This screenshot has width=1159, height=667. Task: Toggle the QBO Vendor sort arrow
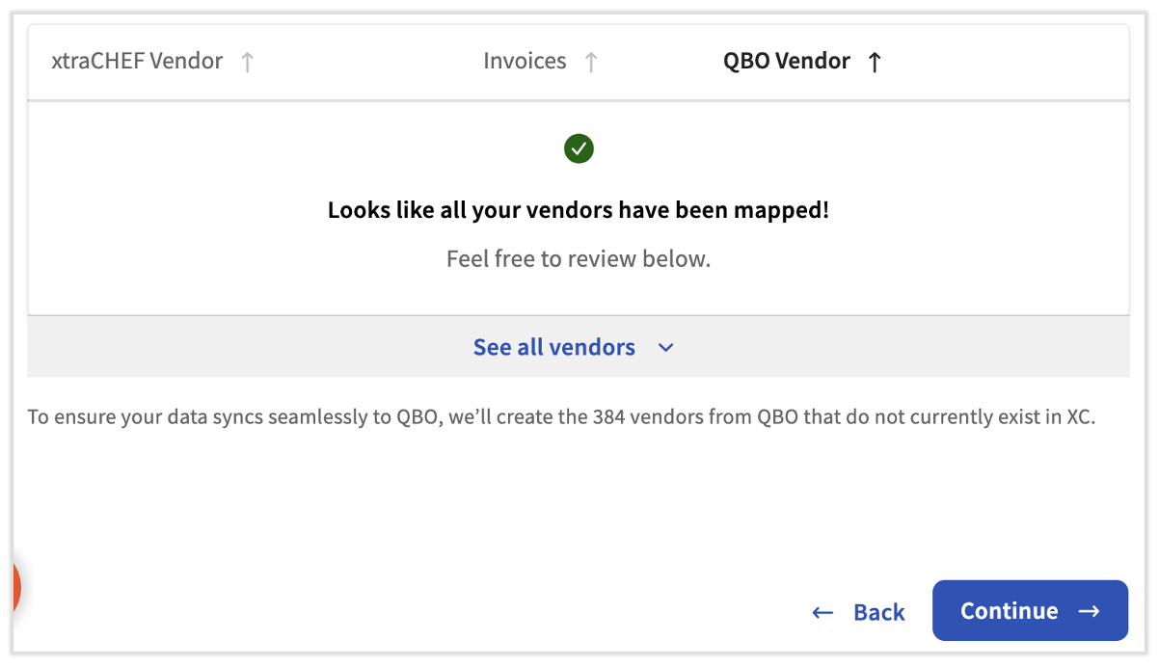pos(875,63)
